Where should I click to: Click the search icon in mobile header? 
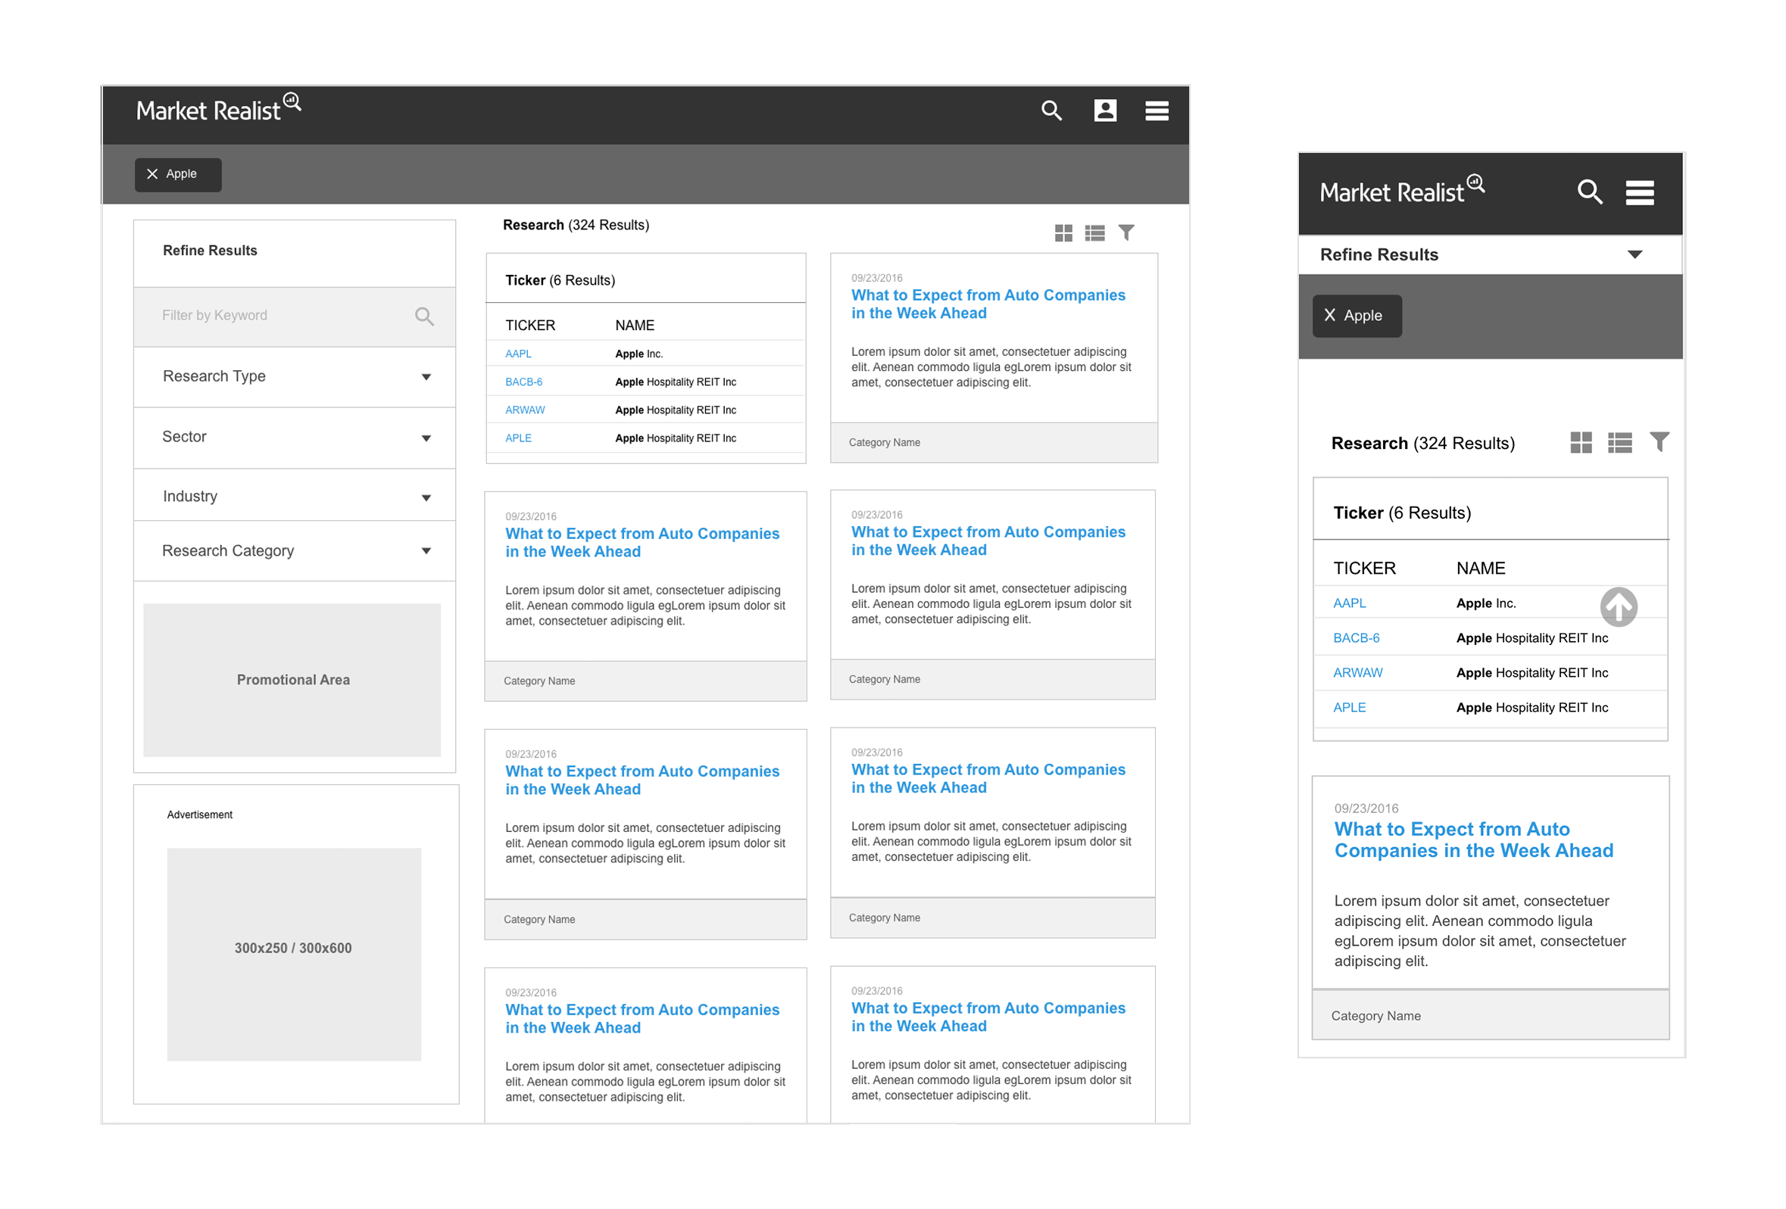pyautogui.click(x=1590, y=192)
